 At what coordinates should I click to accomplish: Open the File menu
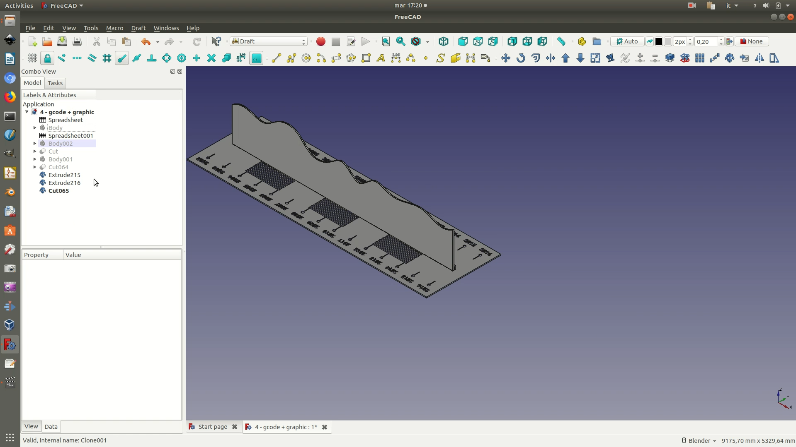[x=30, y=28]
